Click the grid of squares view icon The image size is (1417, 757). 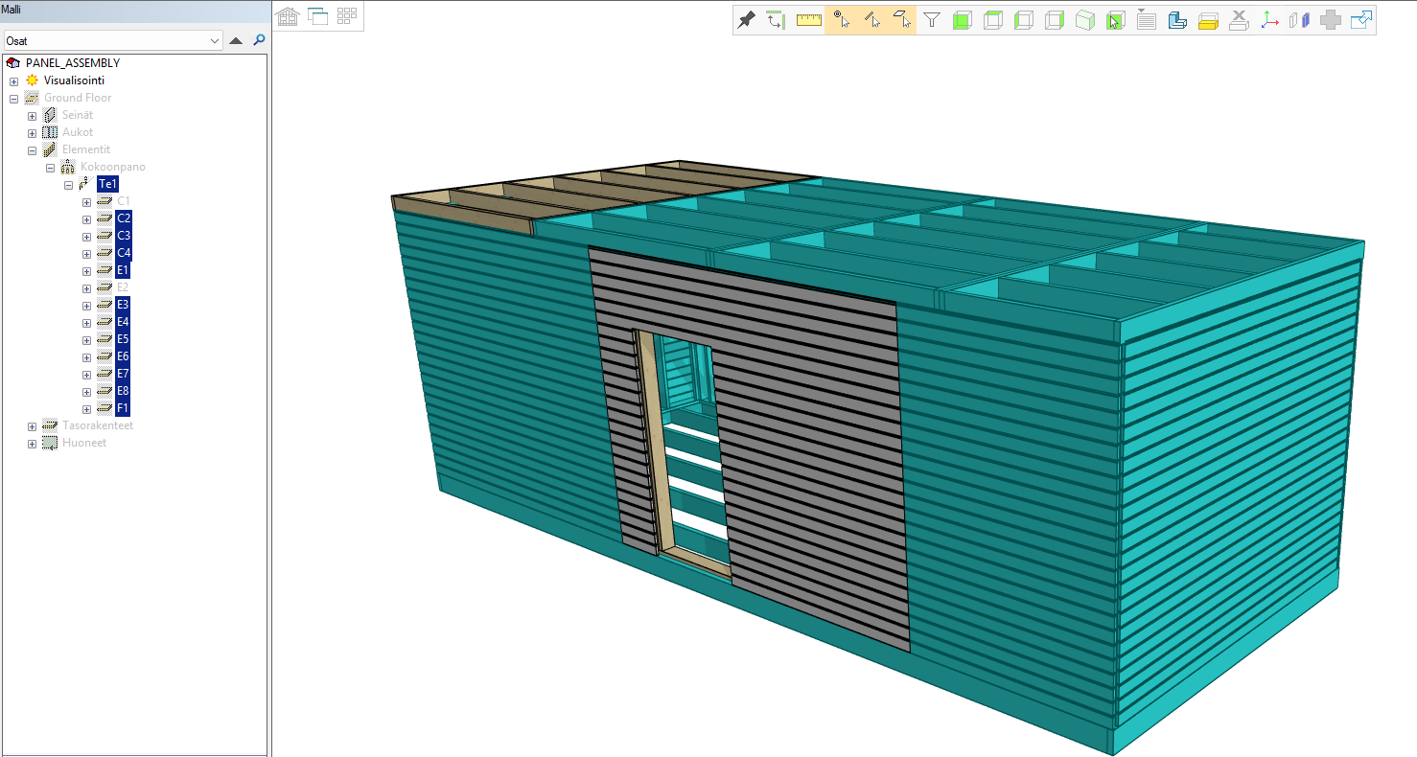click(x=347, y=16)
